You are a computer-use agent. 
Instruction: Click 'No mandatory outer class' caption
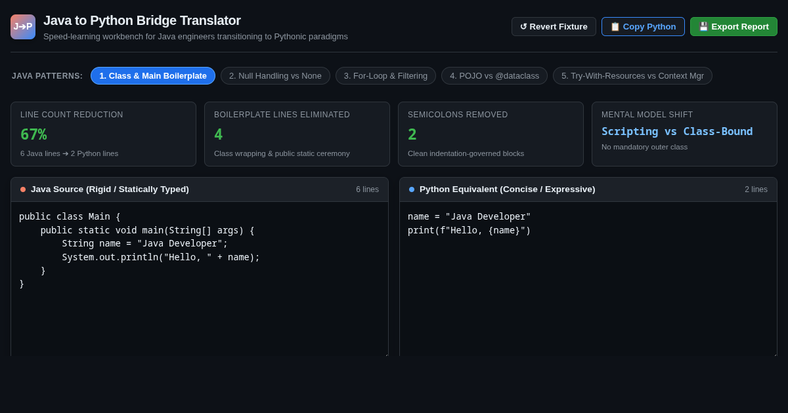(x=644, y=147)
